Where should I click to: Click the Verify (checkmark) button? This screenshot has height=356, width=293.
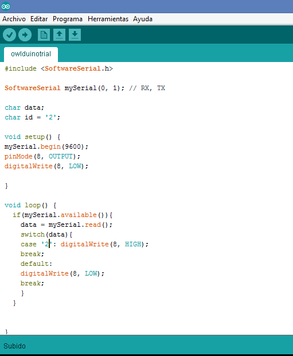[x=9, y=34]
